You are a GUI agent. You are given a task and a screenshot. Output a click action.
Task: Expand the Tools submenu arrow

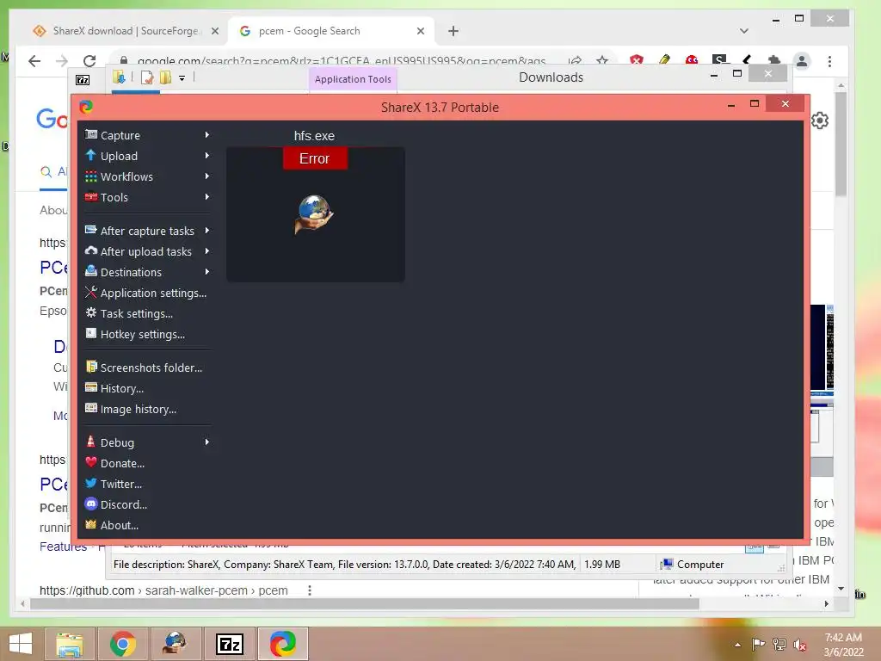click(x=207, y=197)
